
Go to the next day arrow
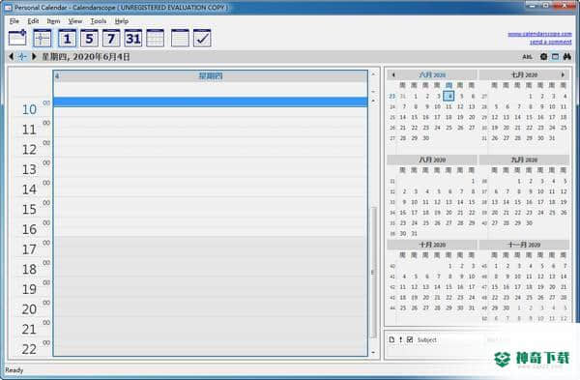coord(34,57)
